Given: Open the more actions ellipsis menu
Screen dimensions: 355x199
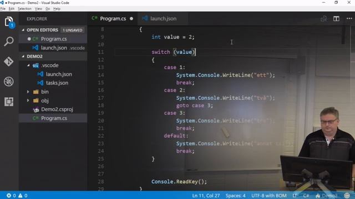Looking at the screenshot, I should [349, 19].
